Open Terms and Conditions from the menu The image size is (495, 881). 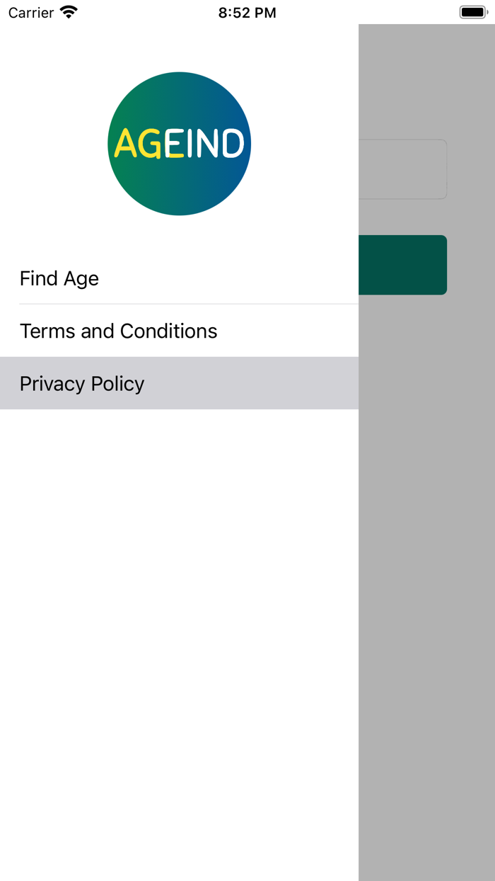coord(118,331)
